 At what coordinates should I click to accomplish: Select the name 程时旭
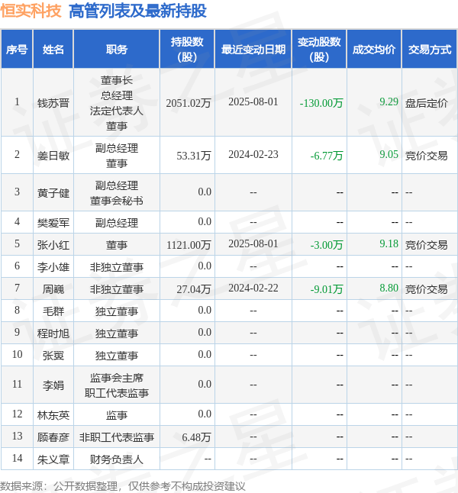(53, 333)
